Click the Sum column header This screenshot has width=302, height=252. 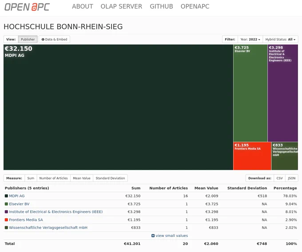point(136,188)
